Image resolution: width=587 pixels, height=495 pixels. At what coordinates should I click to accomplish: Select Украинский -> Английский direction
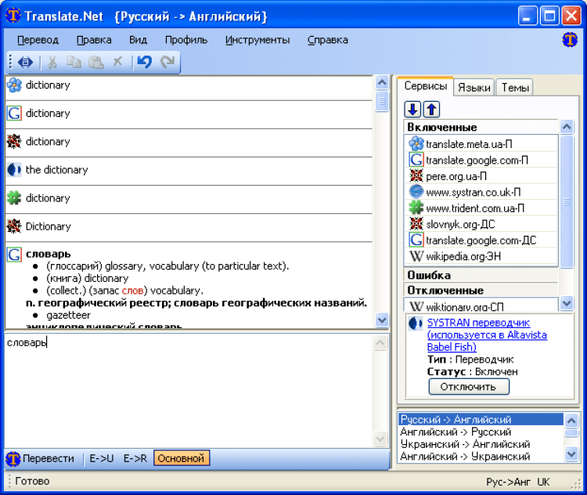(x=481, y=444)
